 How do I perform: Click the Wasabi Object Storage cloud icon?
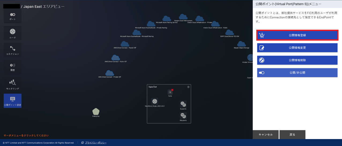coord(241,44)
